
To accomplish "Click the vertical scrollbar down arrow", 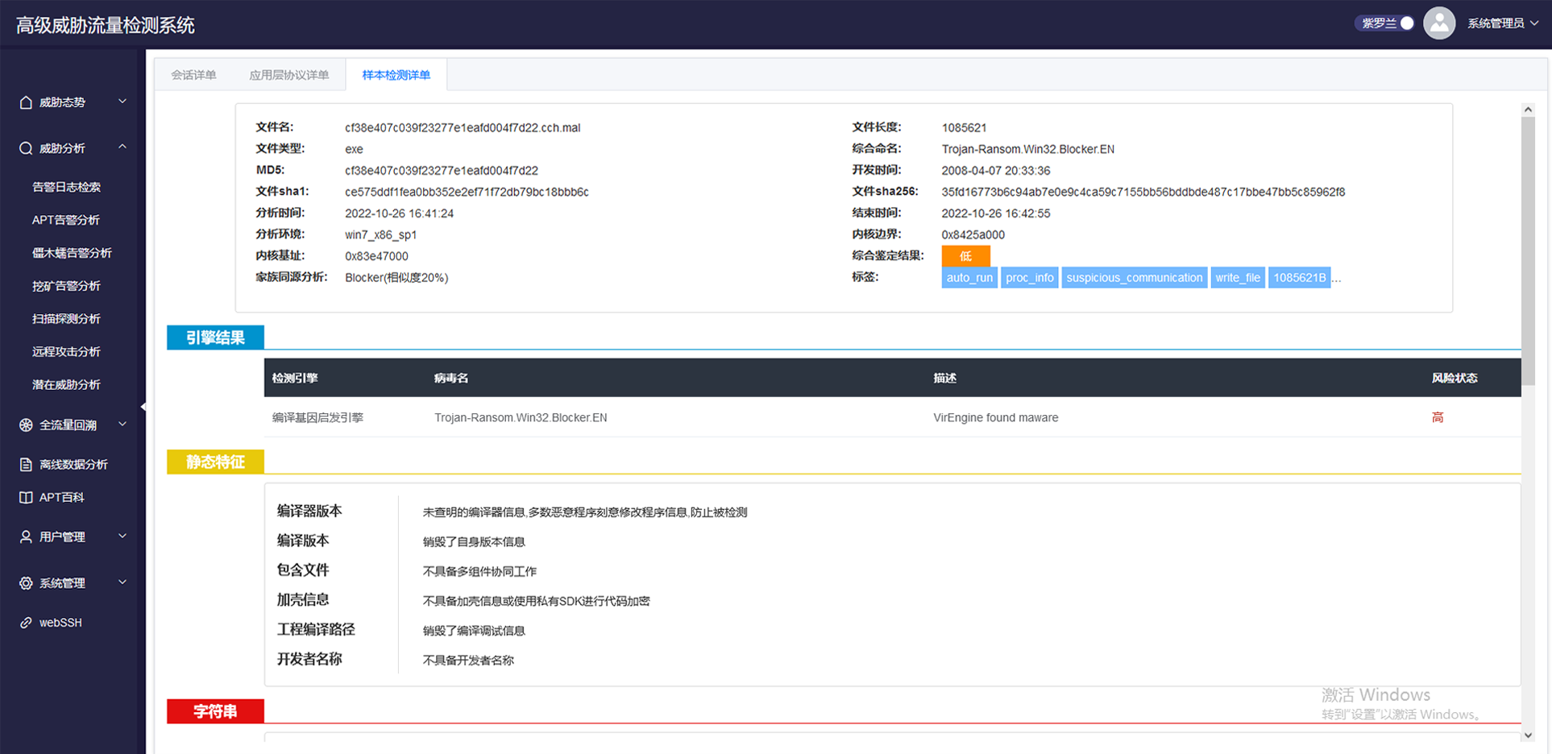I will pyautogui.click(x=1528, y=735).
